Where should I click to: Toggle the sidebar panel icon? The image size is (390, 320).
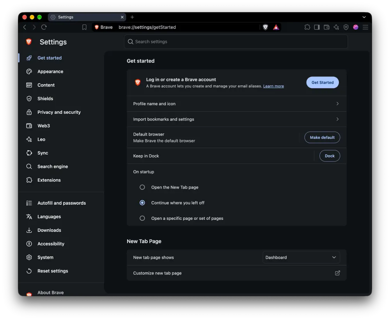click(317, 27)
